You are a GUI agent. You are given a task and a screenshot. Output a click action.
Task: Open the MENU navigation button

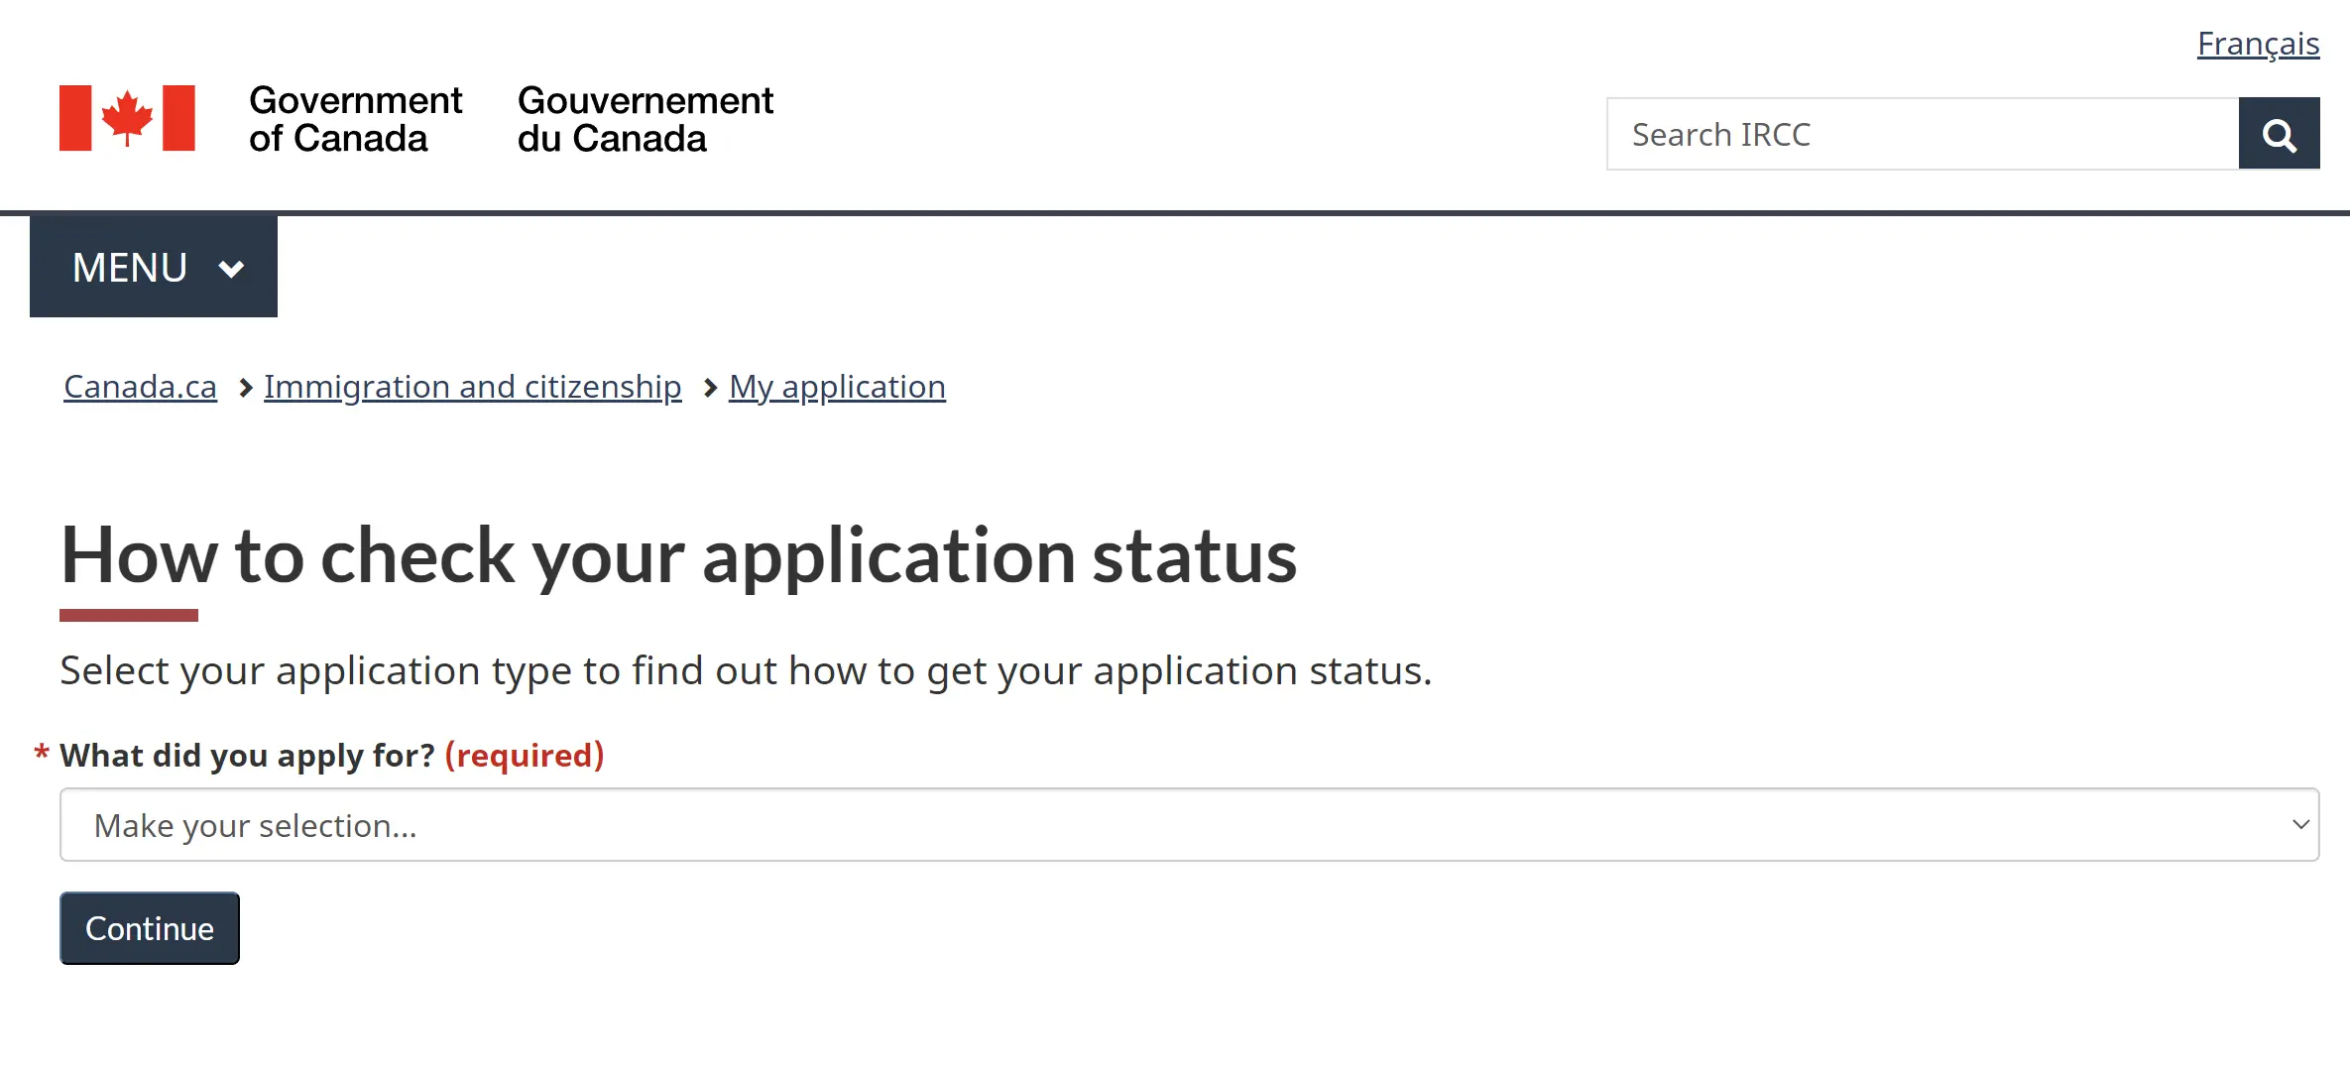(154, 267)
